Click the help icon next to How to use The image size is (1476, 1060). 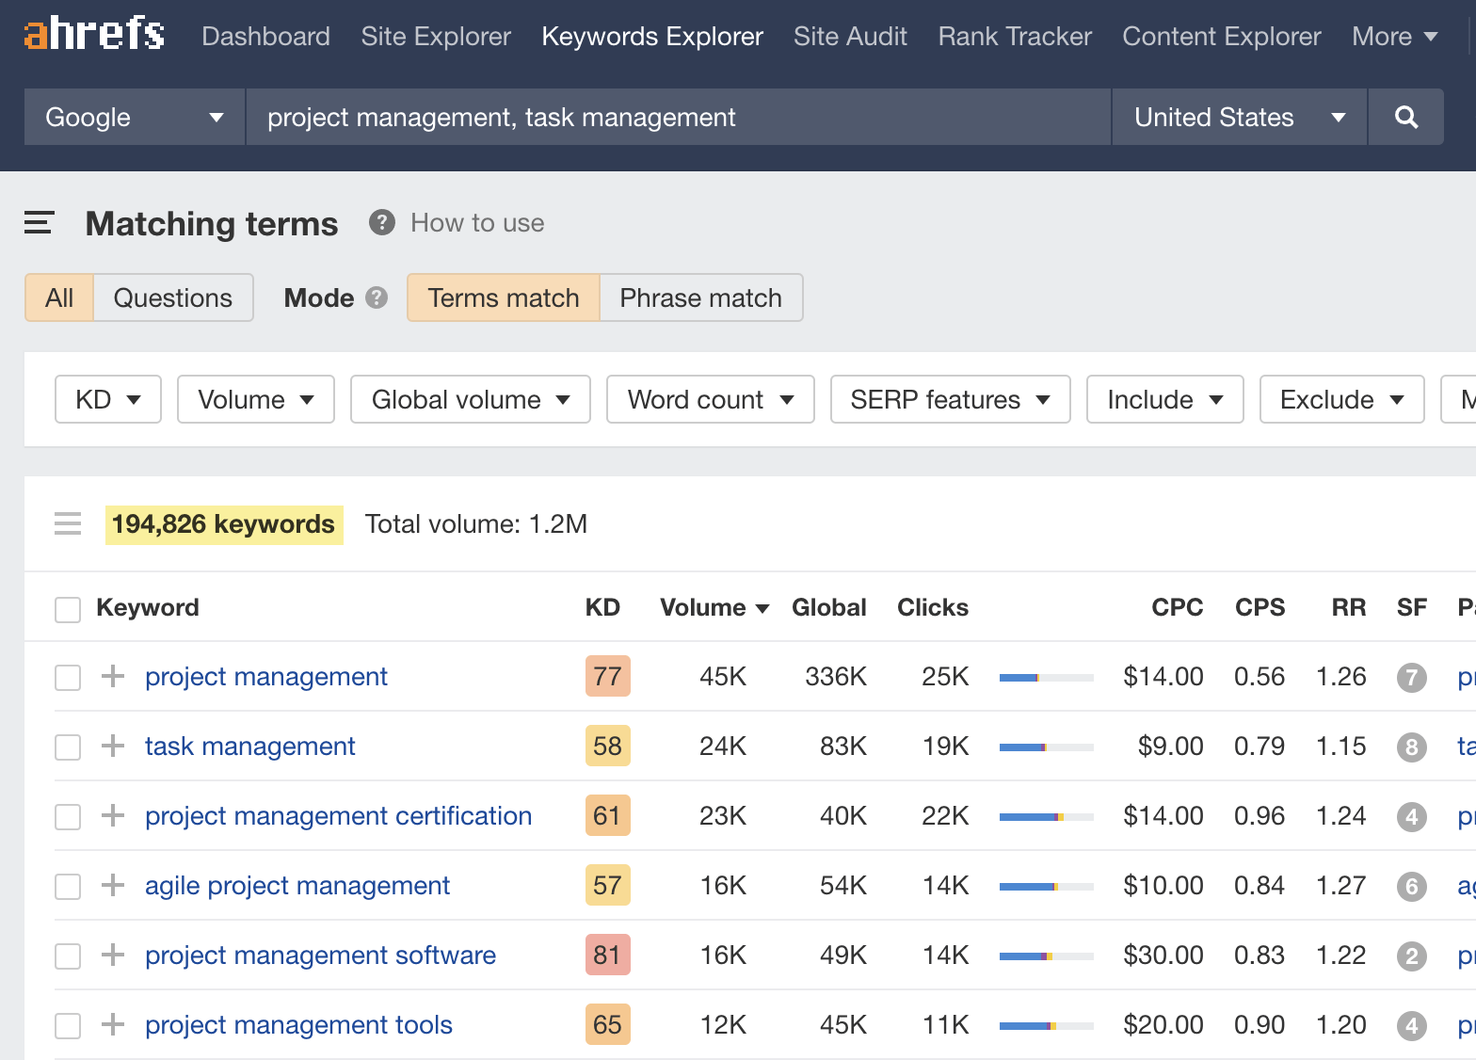[381, 223]
